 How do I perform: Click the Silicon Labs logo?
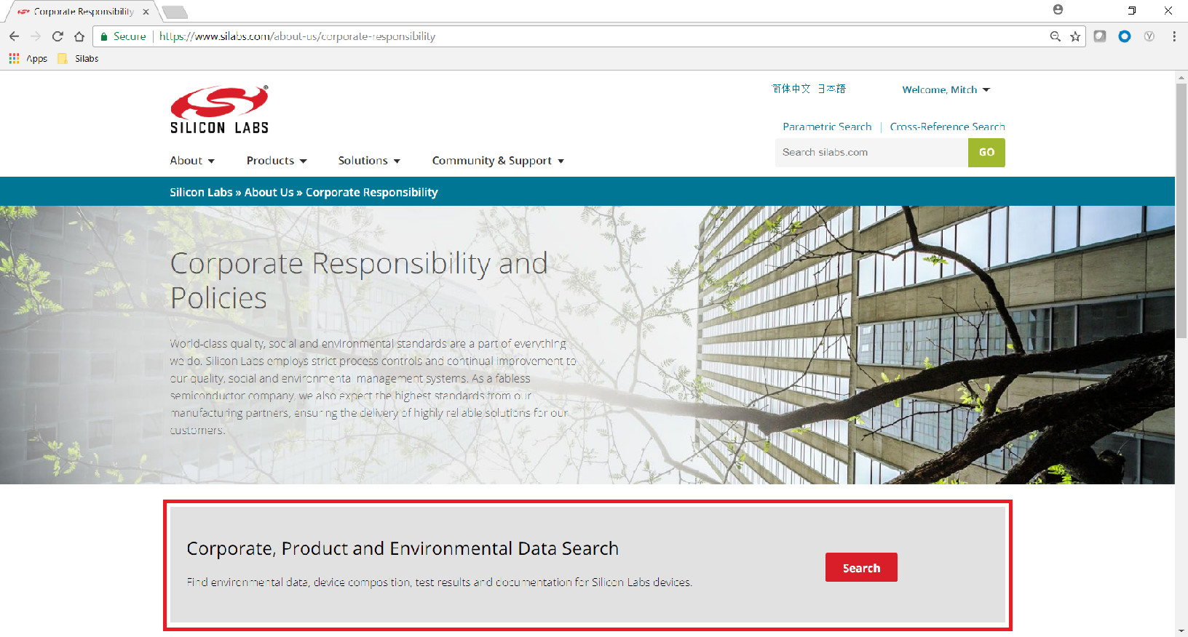tap(220, 110)
